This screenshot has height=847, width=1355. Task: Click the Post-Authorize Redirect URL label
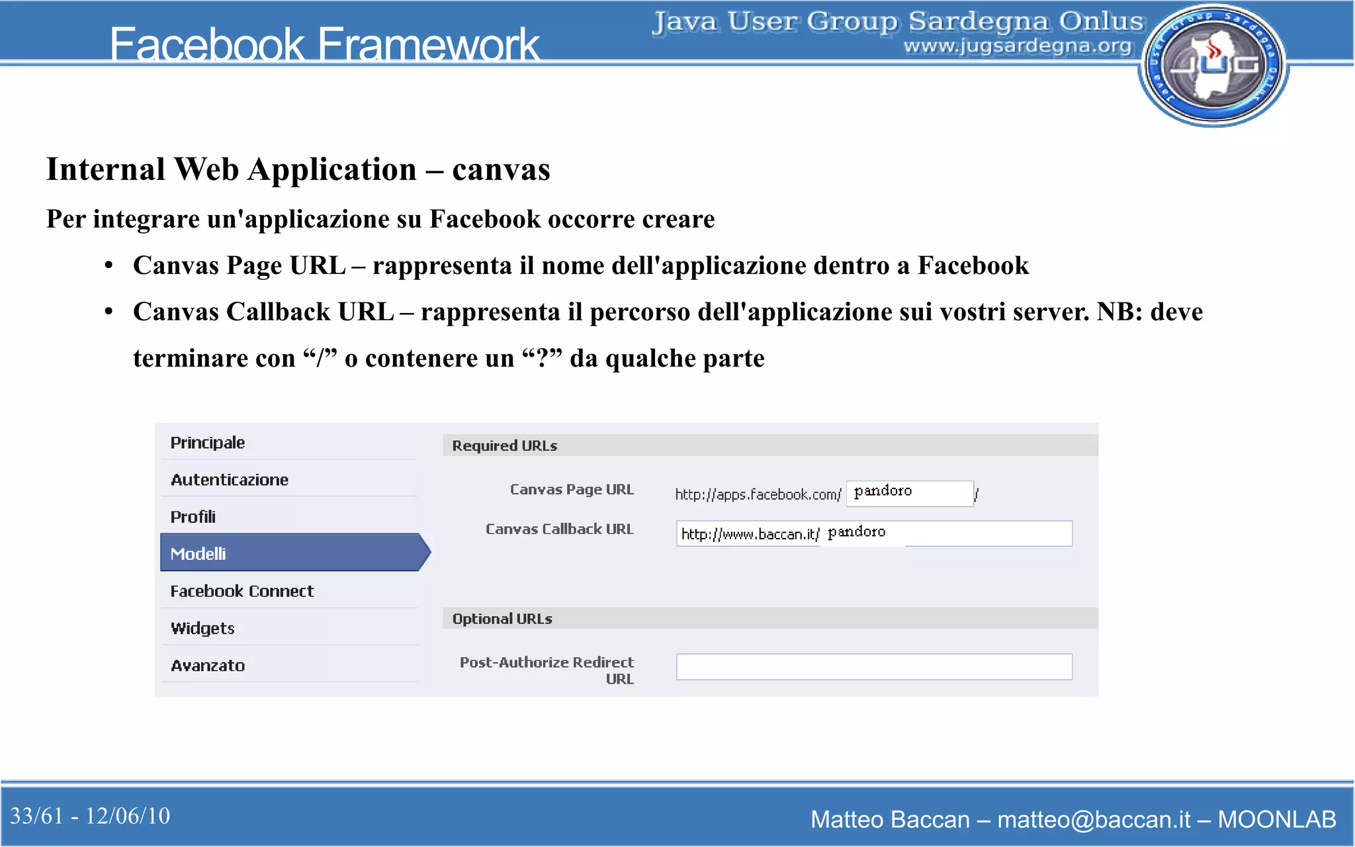tap(547, 670)
